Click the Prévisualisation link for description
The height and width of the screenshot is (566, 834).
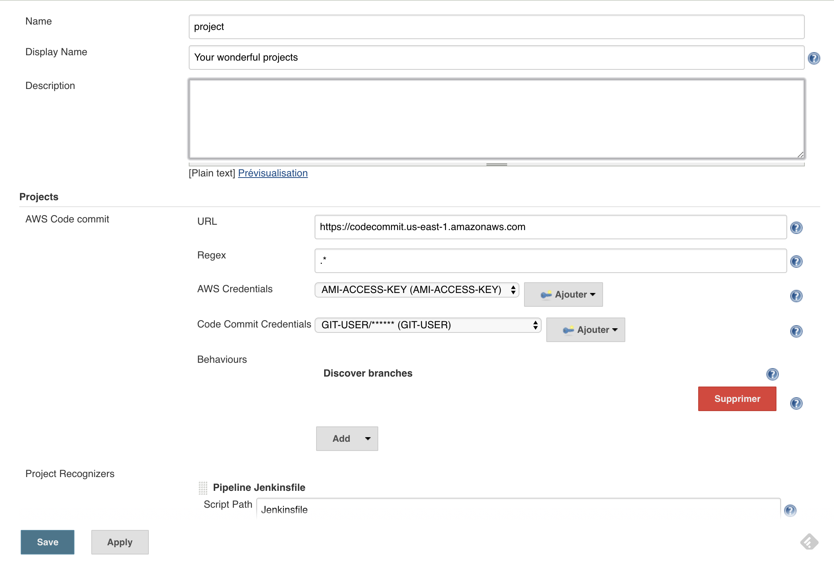click(x=273, y=173)
